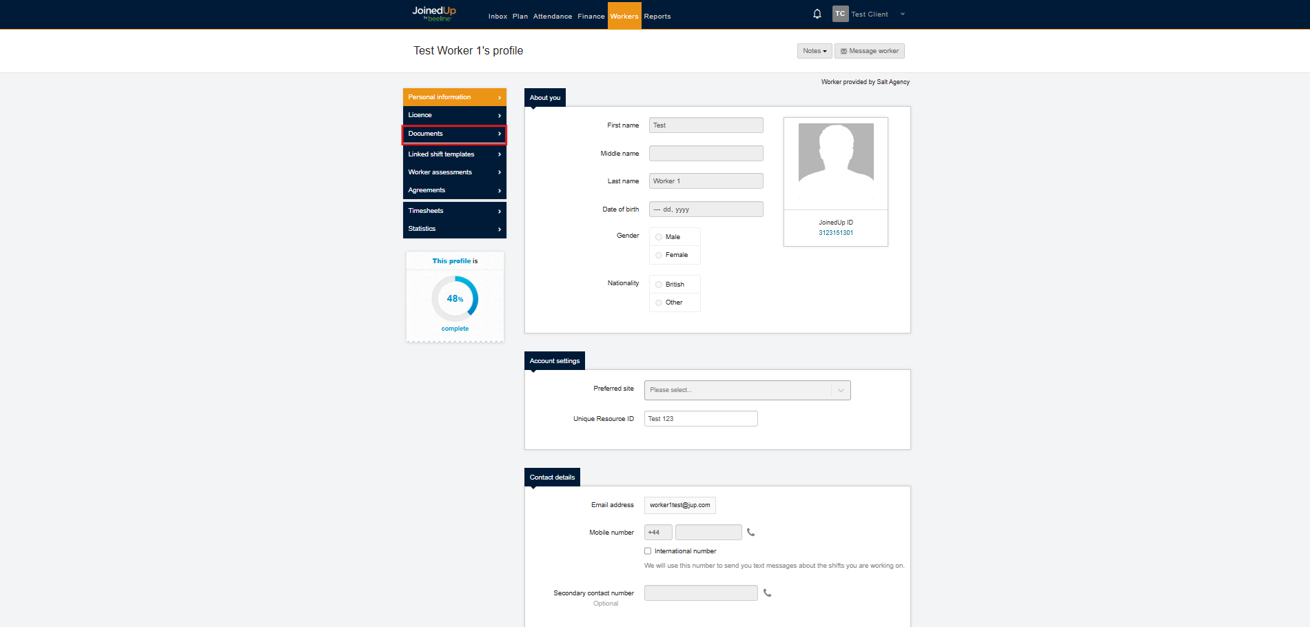Image resolution: width=1310 pixels, height=627 pixels.
Task: Click phone icon beside Mobile number
Action: click(x=751, y=532)
